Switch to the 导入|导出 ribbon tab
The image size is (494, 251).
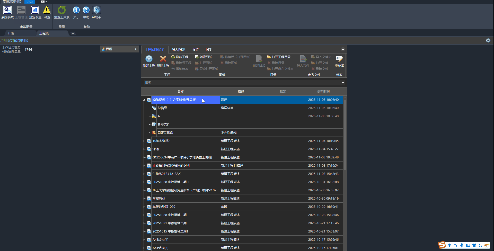(x=179, y=50)
